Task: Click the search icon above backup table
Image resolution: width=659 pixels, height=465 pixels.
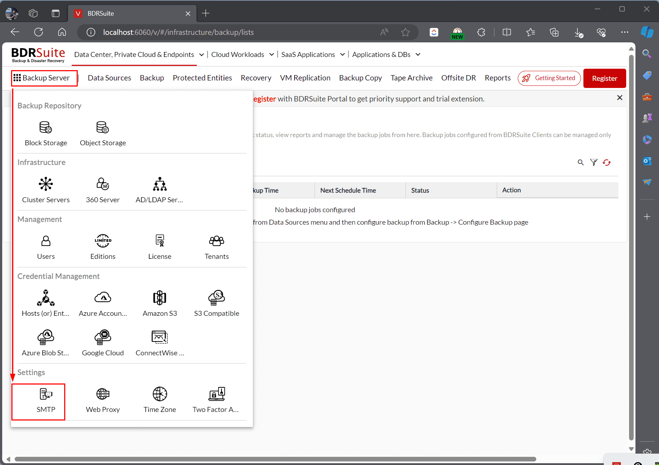Action: (581, 162)
